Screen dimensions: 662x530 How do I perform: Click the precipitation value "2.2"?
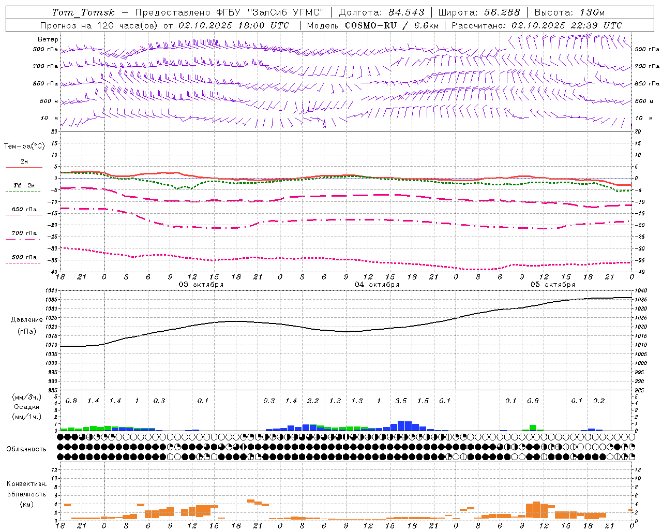point(313,401)
